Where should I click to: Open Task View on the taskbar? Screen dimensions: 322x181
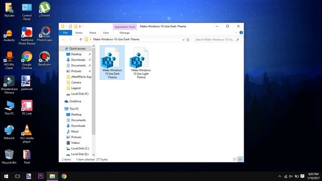tap(18, 176)
